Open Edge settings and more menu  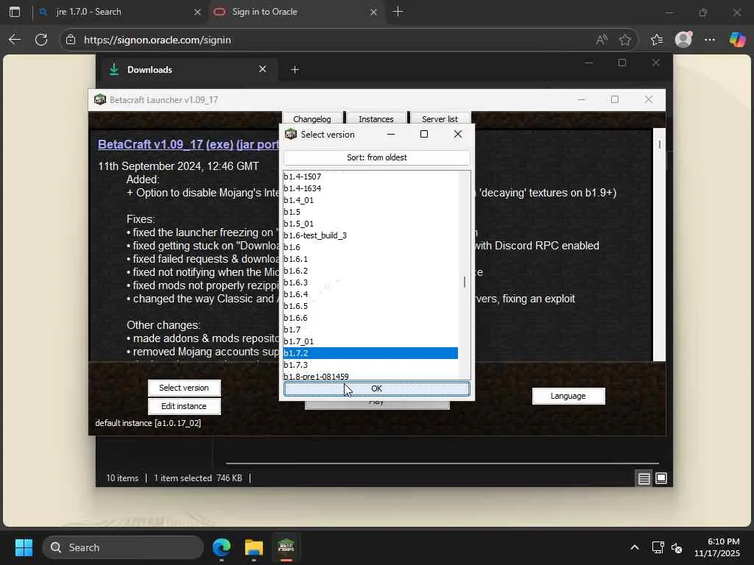(x=709, y=40)
